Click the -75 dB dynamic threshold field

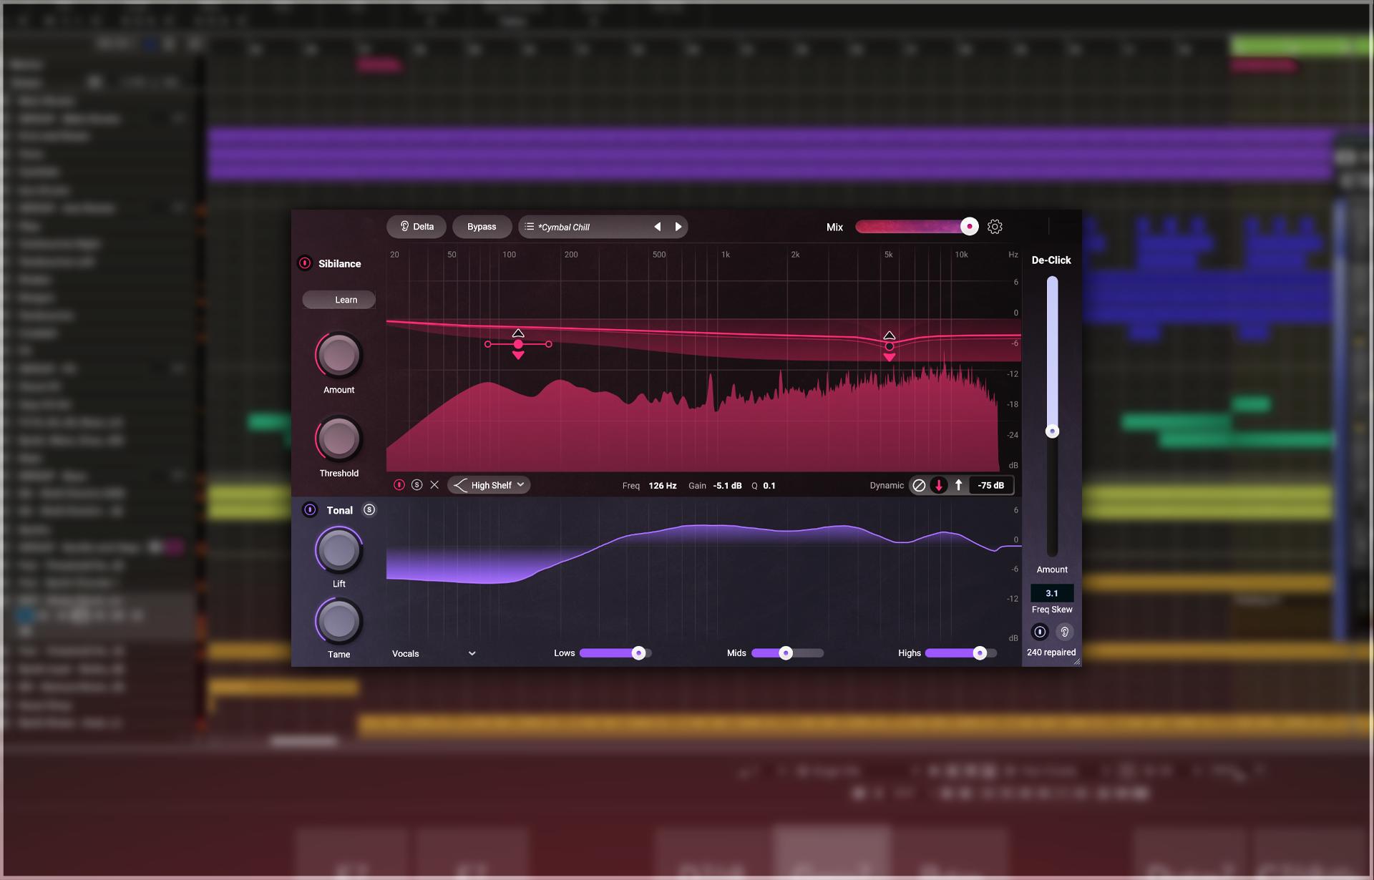[x=991, y=485]
